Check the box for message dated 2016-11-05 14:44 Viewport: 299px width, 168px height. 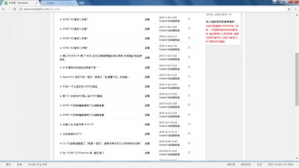189,28
